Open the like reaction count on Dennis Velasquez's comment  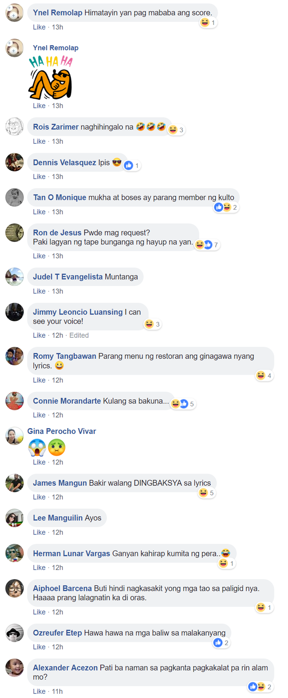pyautogui.click(x=132, y=166)
